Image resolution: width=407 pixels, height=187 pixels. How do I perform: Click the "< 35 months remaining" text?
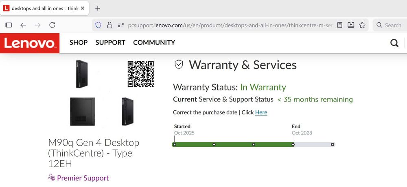pos(315,99)
